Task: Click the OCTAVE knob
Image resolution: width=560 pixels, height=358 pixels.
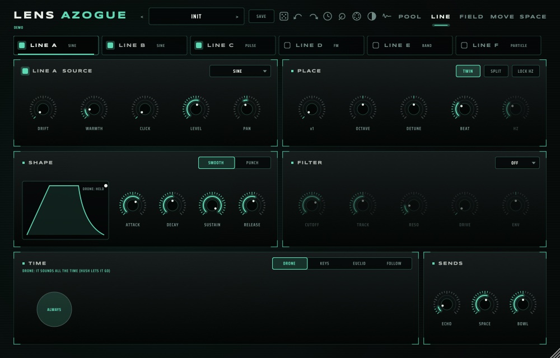Action: (363, 109)
